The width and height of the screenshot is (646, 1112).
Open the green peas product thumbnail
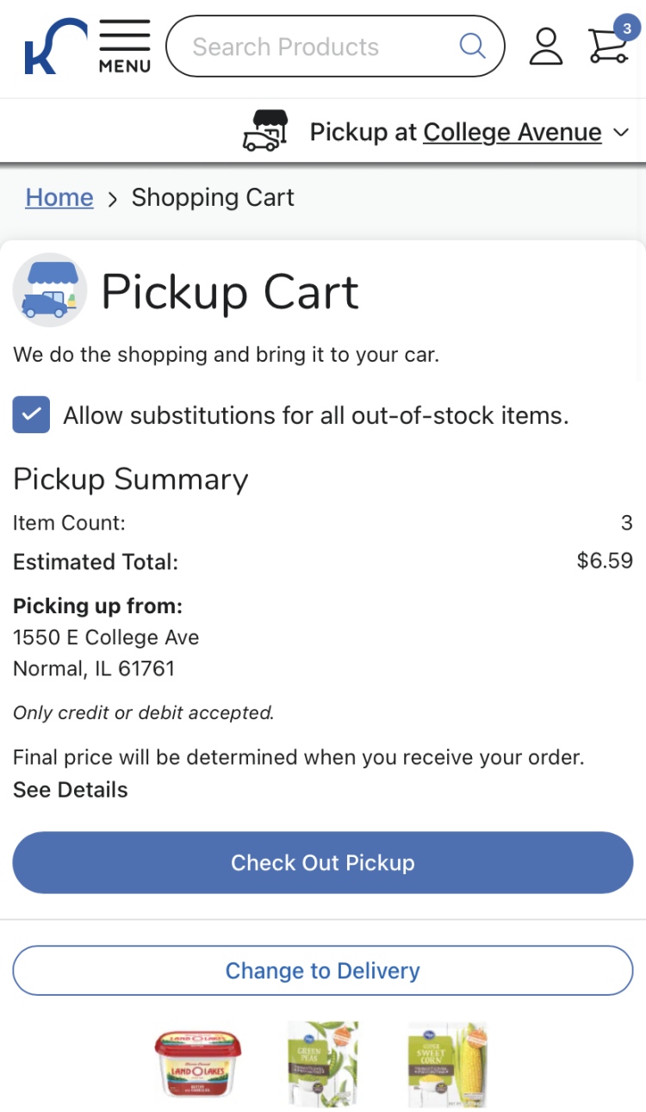point(322,1064)
